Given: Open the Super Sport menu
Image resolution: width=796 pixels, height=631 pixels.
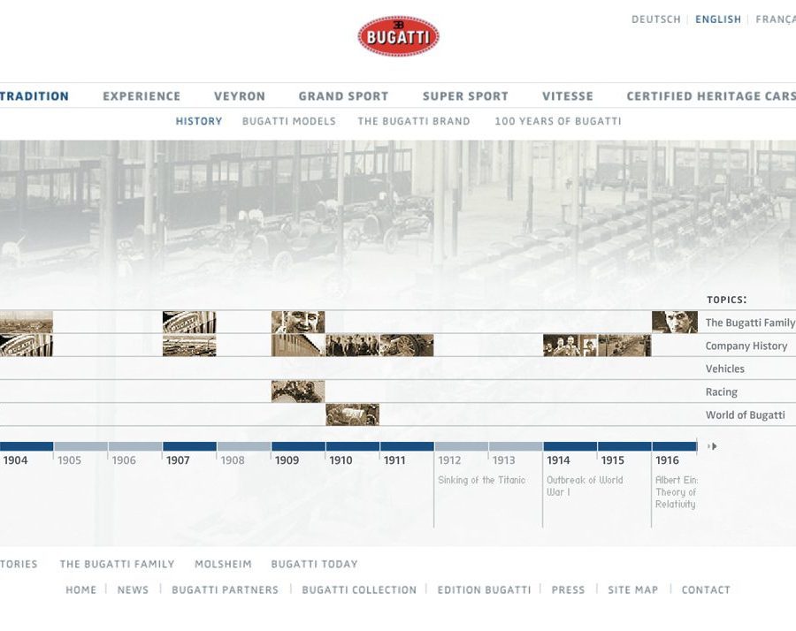Looking at the screenshot, I should 465,96.
